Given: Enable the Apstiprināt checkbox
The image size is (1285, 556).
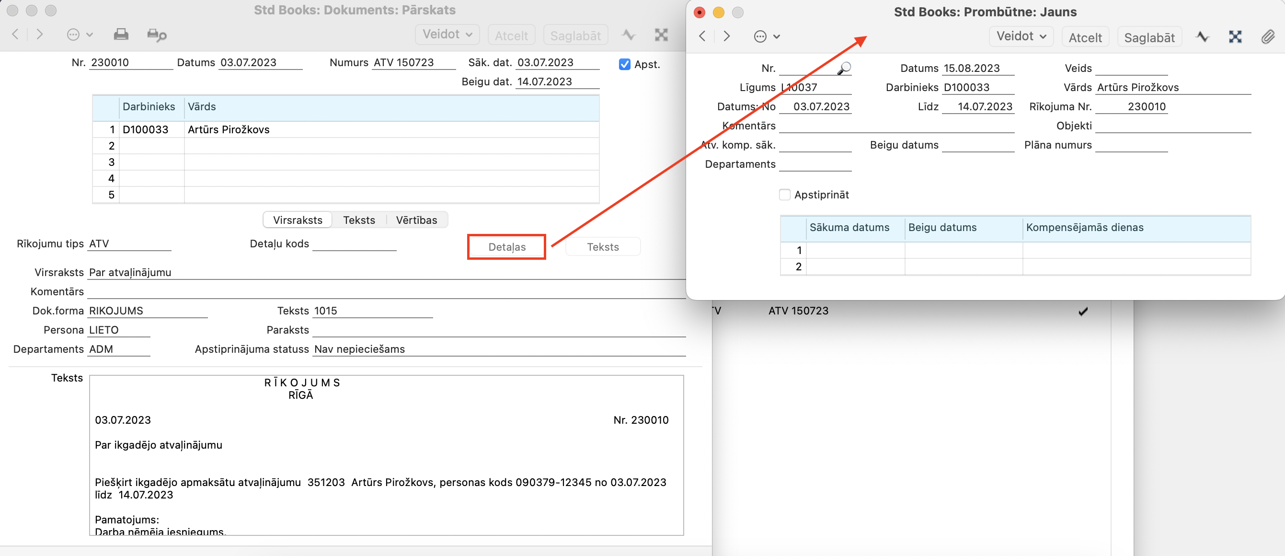Looking at the screenshot, I should point(785,195).
